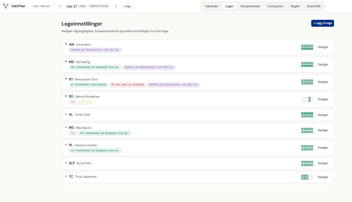Click My Darling's Undervisning rotation tag
This screenshot has height=202, width=352.
coord(149,67)
